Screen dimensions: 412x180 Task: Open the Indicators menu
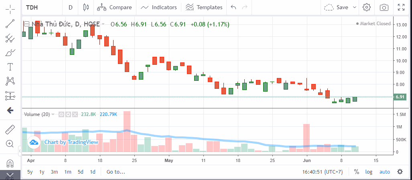159,7
